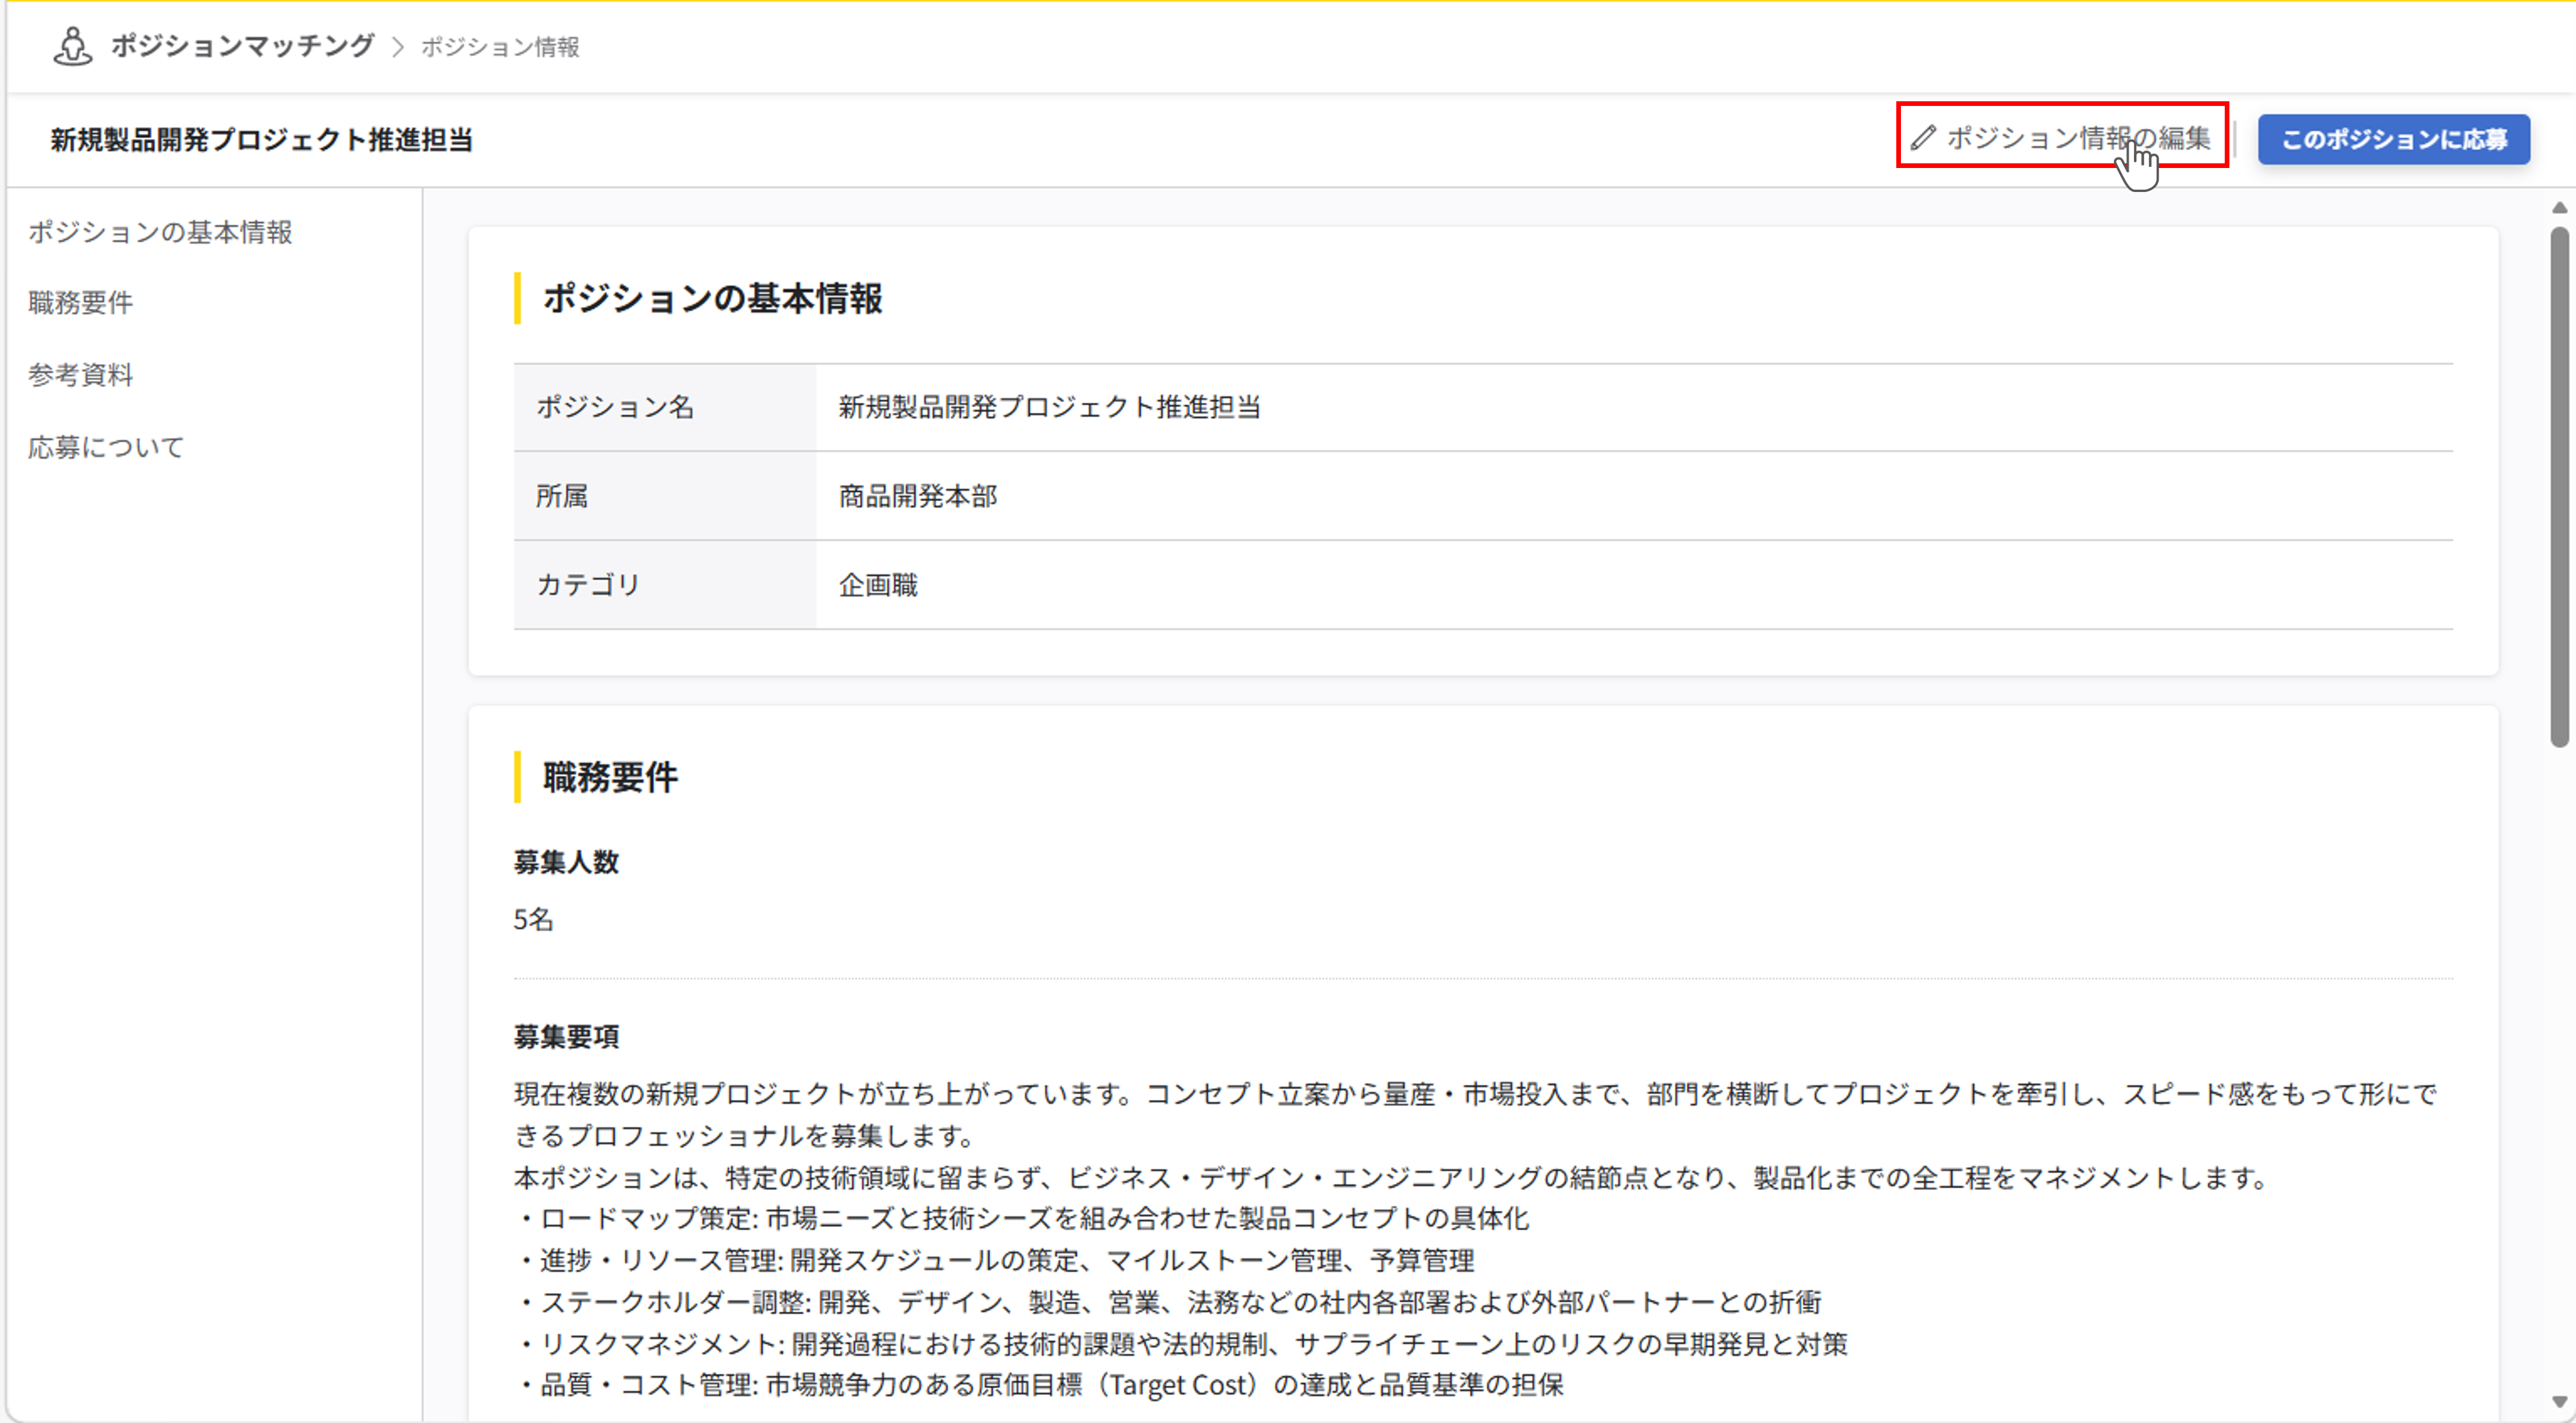Click the pencil edit icon beside ポジション情報の編集

[1923, 137]
